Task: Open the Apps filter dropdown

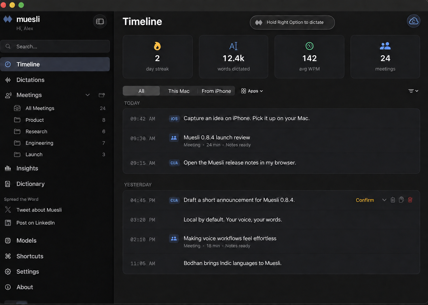Action: pyautogui.click(x=252, y=91)
